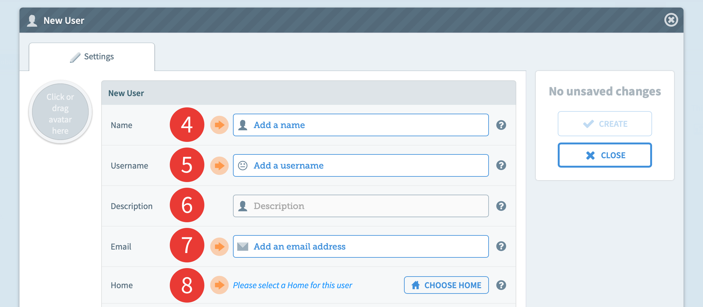This screenshot has height=307, width=703.
Task: Open help for the Name field
Action: (501, 125)
